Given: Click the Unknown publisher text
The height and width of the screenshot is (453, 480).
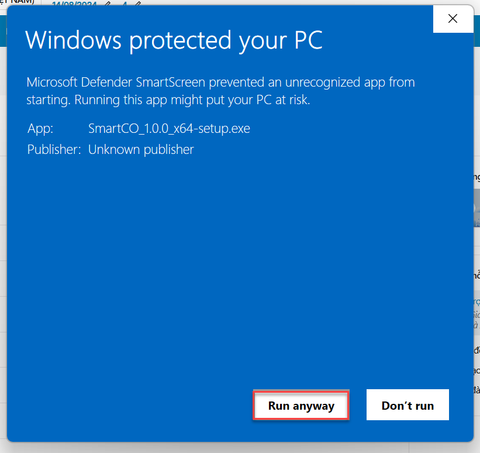Looking at the screenshot, I should coord(141,149).
